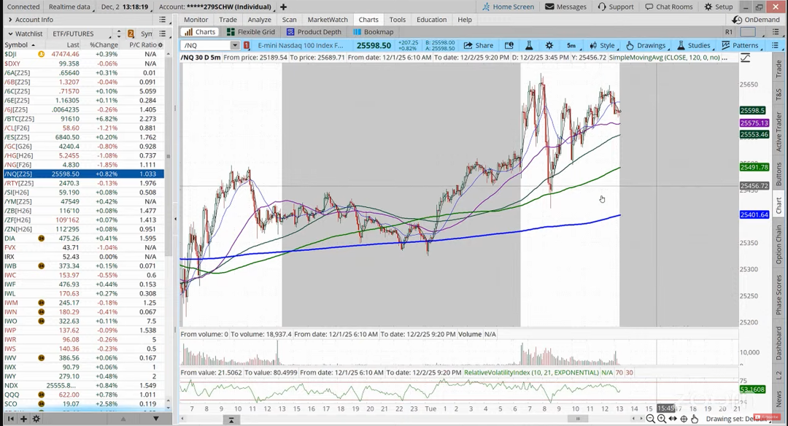The width and height of the screenshot is (788, 426).
Task: Click the chart horizontal scrollbar thumb
Action: click(578, 419)
